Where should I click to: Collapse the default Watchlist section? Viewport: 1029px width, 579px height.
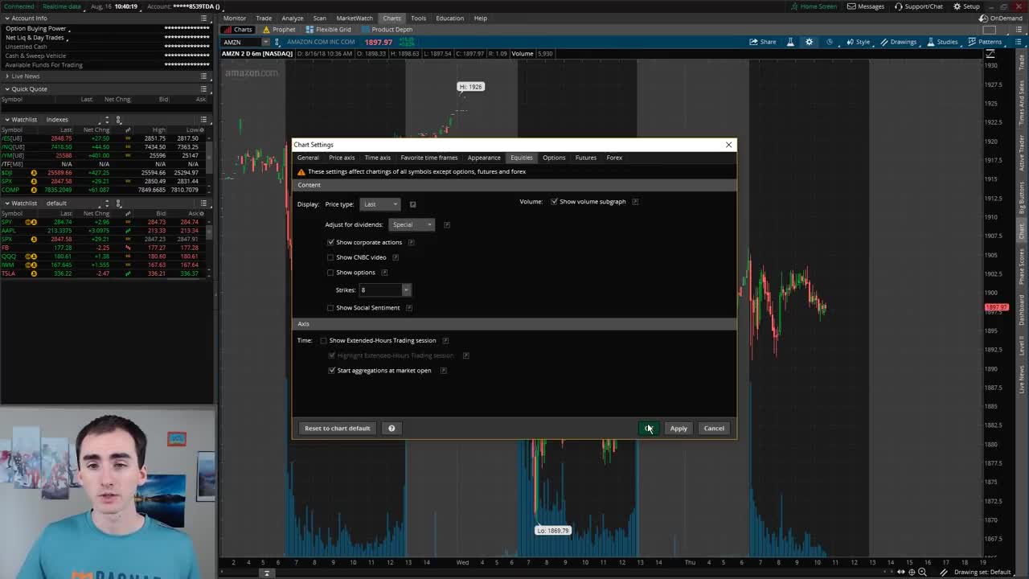click(7, 203)
